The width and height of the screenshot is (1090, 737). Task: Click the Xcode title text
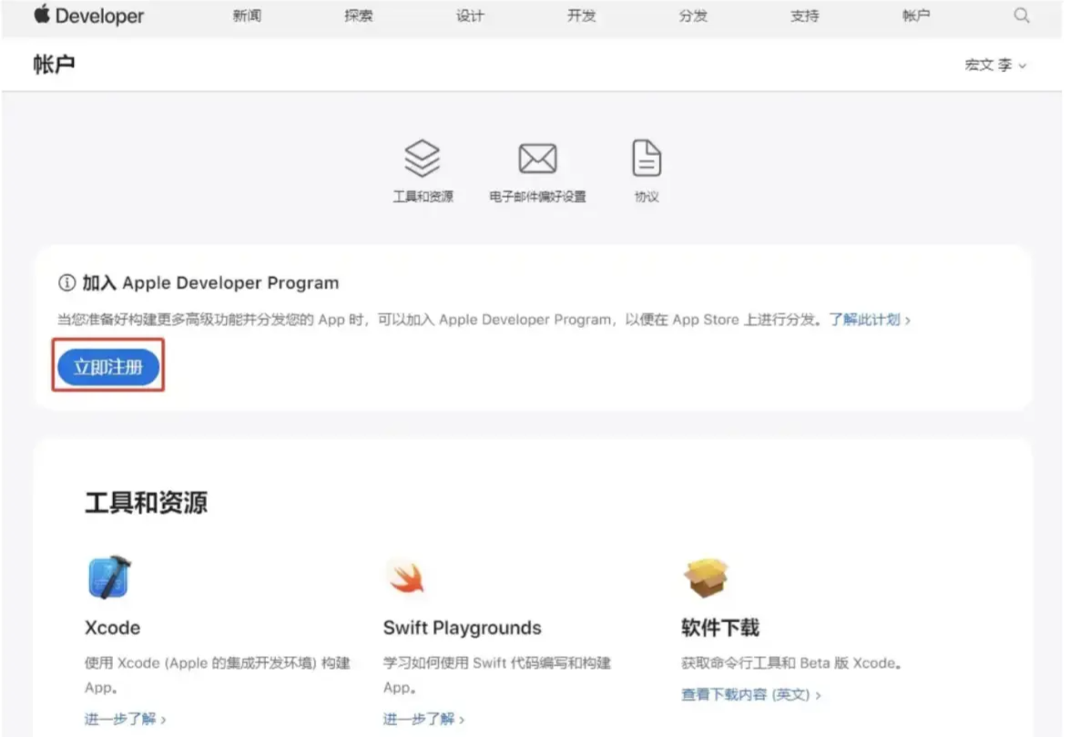click(113, 628)
